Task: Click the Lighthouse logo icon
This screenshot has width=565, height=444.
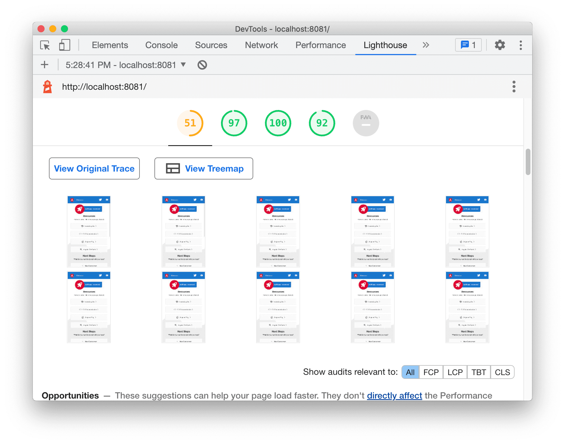Action: pyautogui.click(x=47, y=87)
